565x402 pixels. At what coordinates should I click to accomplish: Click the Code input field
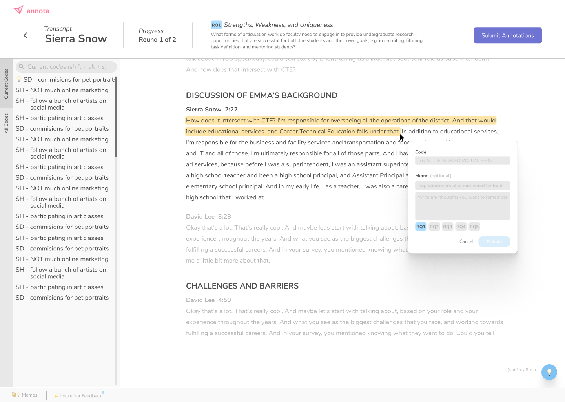(462, 161)
